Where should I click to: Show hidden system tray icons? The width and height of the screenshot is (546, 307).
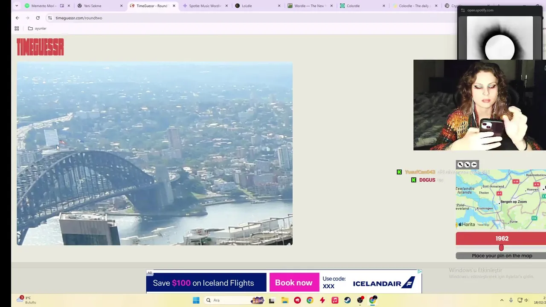tap(502, 300)
